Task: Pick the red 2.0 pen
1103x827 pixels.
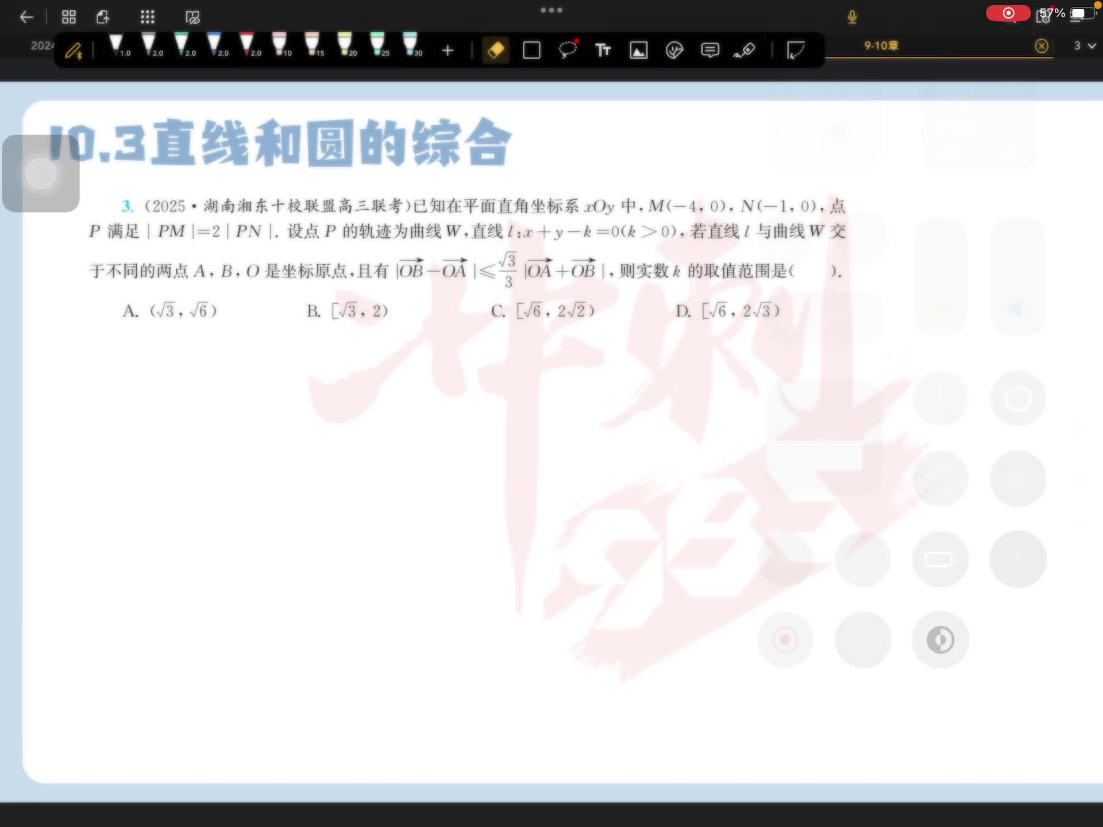Action: (247, 45)
